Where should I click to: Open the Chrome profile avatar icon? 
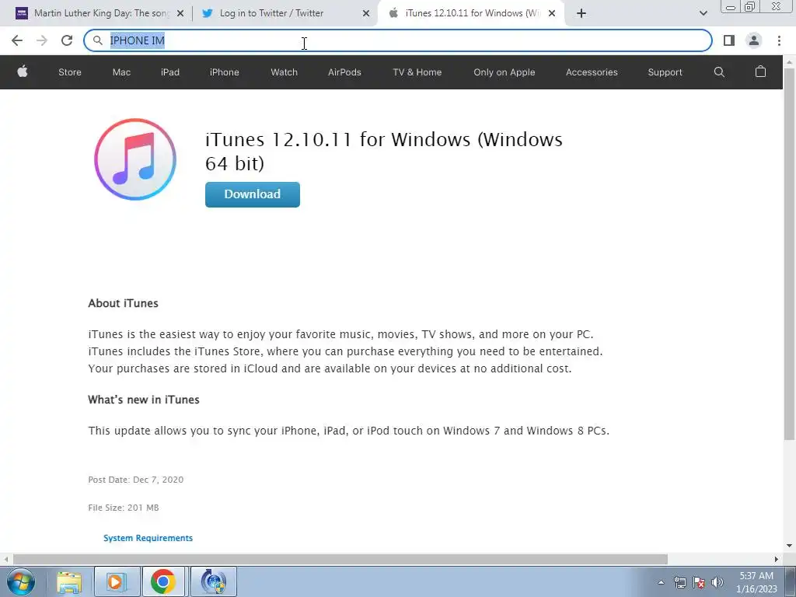coord(754,40)
